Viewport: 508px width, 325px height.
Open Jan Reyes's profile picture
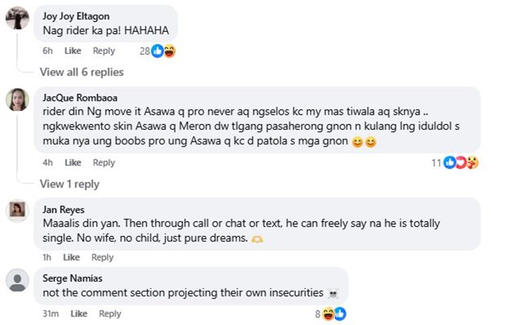(x=17, y=211)
